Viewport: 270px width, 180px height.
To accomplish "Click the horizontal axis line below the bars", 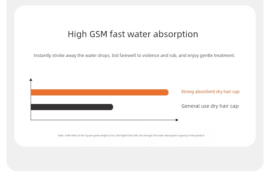I will (x=103, y=120).
